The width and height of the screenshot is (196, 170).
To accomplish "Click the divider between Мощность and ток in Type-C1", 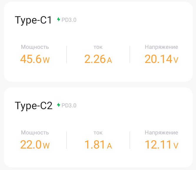I will point(67,54).
